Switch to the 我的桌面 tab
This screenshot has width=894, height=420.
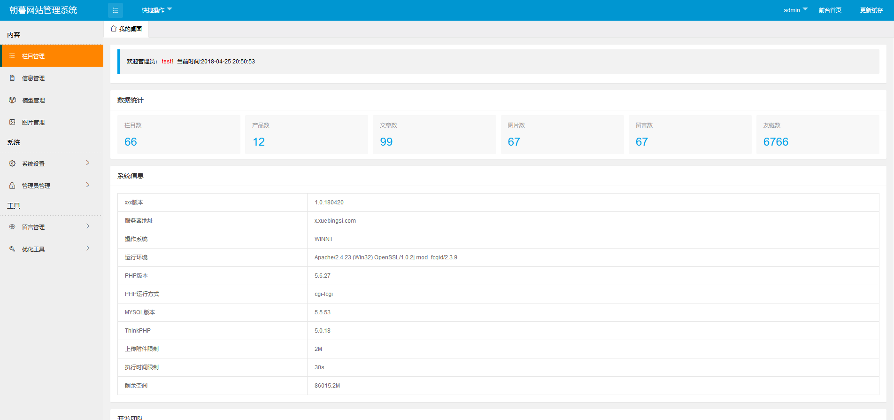[126, 29]
